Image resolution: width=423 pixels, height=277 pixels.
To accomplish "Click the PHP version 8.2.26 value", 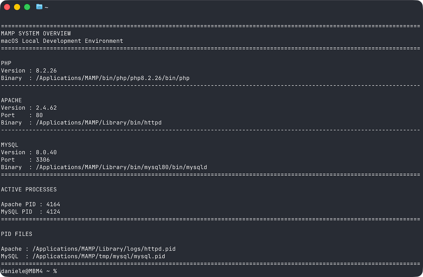I will pos(46,71).
